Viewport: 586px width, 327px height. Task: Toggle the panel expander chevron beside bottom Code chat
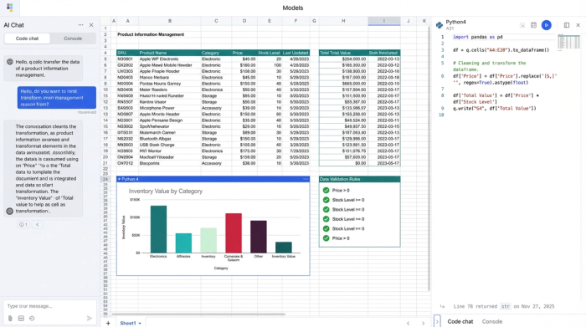tap(437, 321)
